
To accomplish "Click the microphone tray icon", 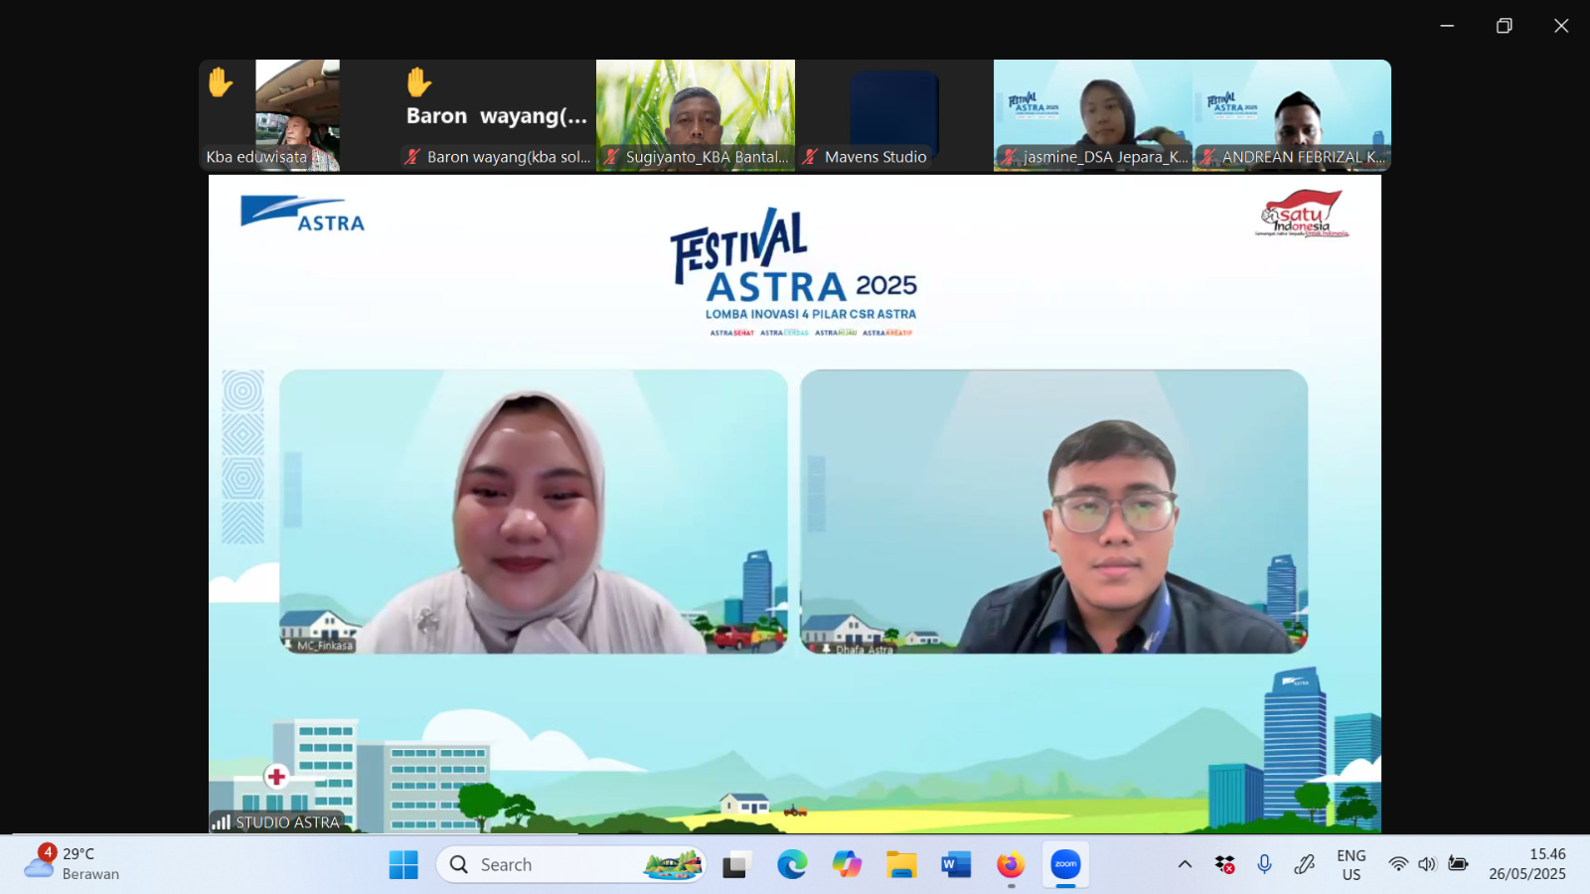I will (1264, 864).
